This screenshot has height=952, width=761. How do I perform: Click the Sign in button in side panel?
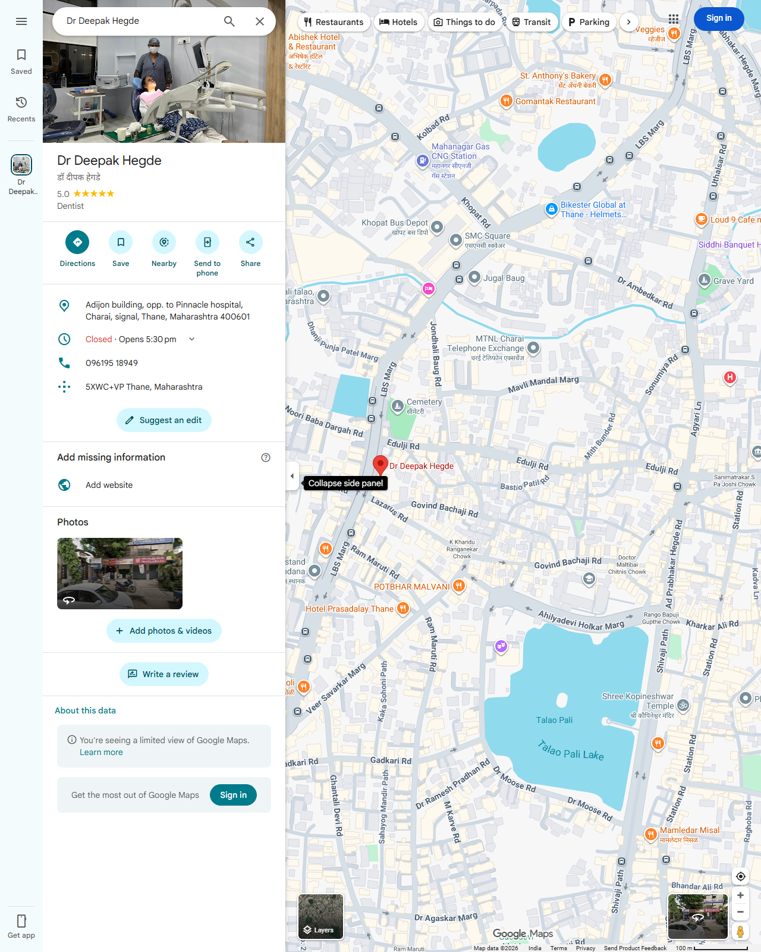coord(233,795)
